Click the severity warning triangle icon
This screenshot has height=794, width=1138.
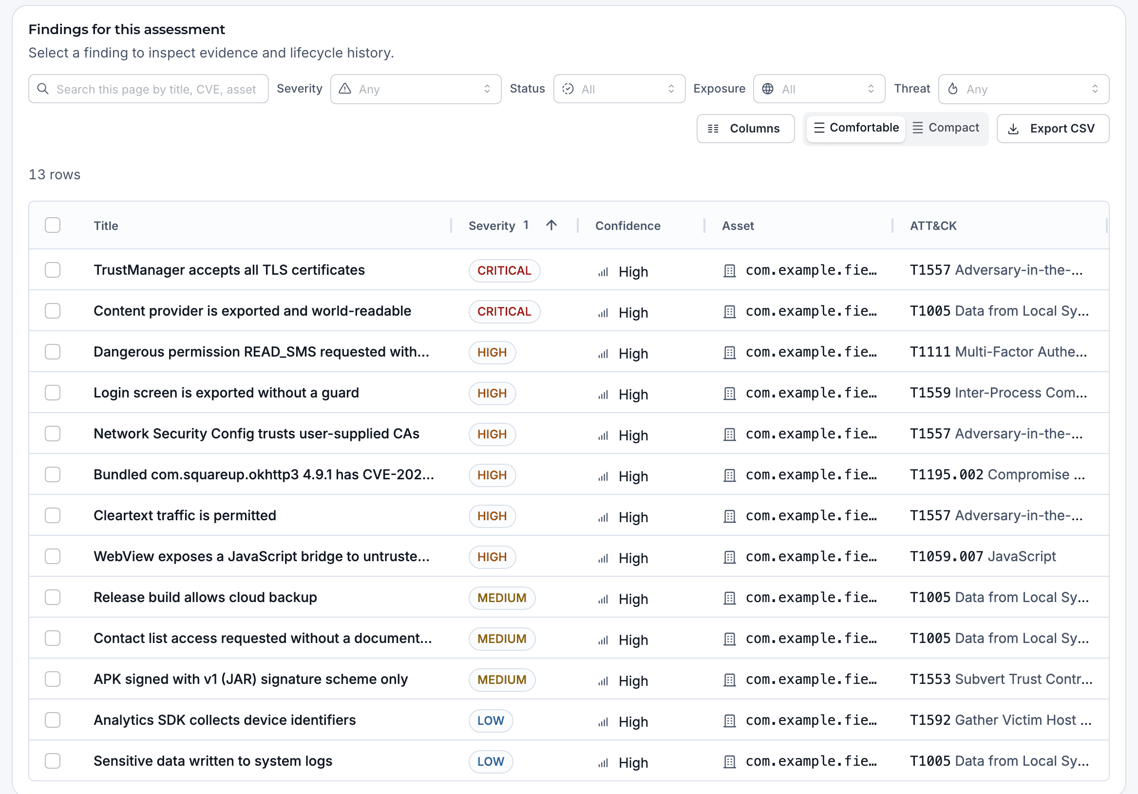345,89
